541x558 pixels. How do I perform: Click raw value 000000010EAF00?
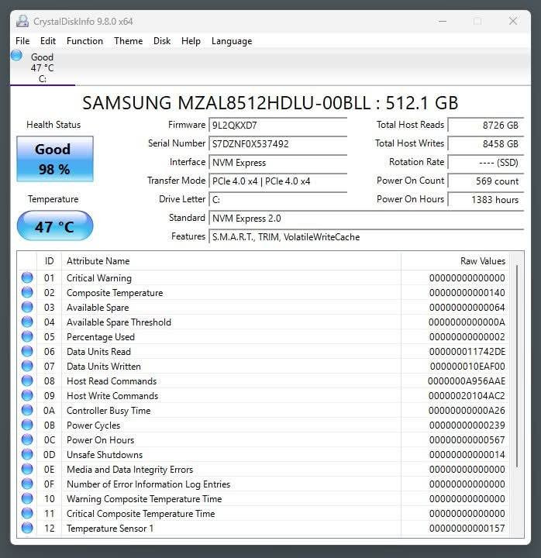tap(467, 366)
